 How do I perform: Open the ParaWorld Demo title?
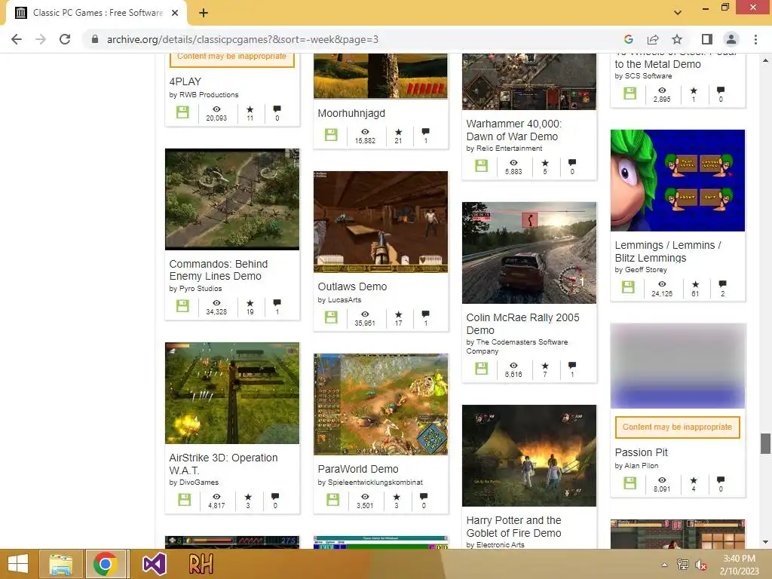358,469
